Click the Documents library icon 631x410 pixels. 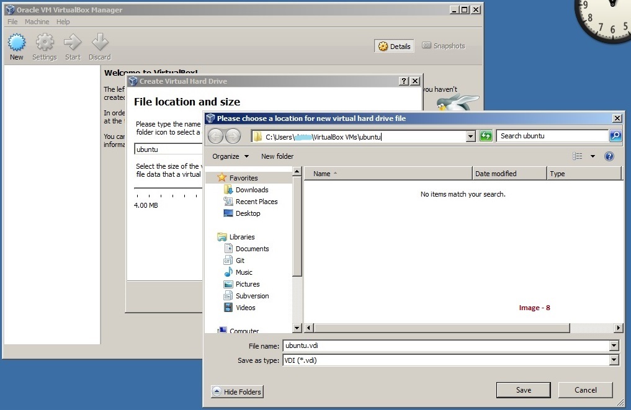(x=228, y=248)
